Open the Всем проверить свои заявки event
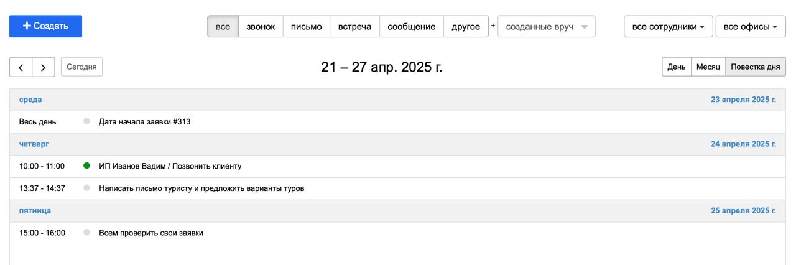Image resolution: width=796 pixels, height=265 pixels. [151, 233]
